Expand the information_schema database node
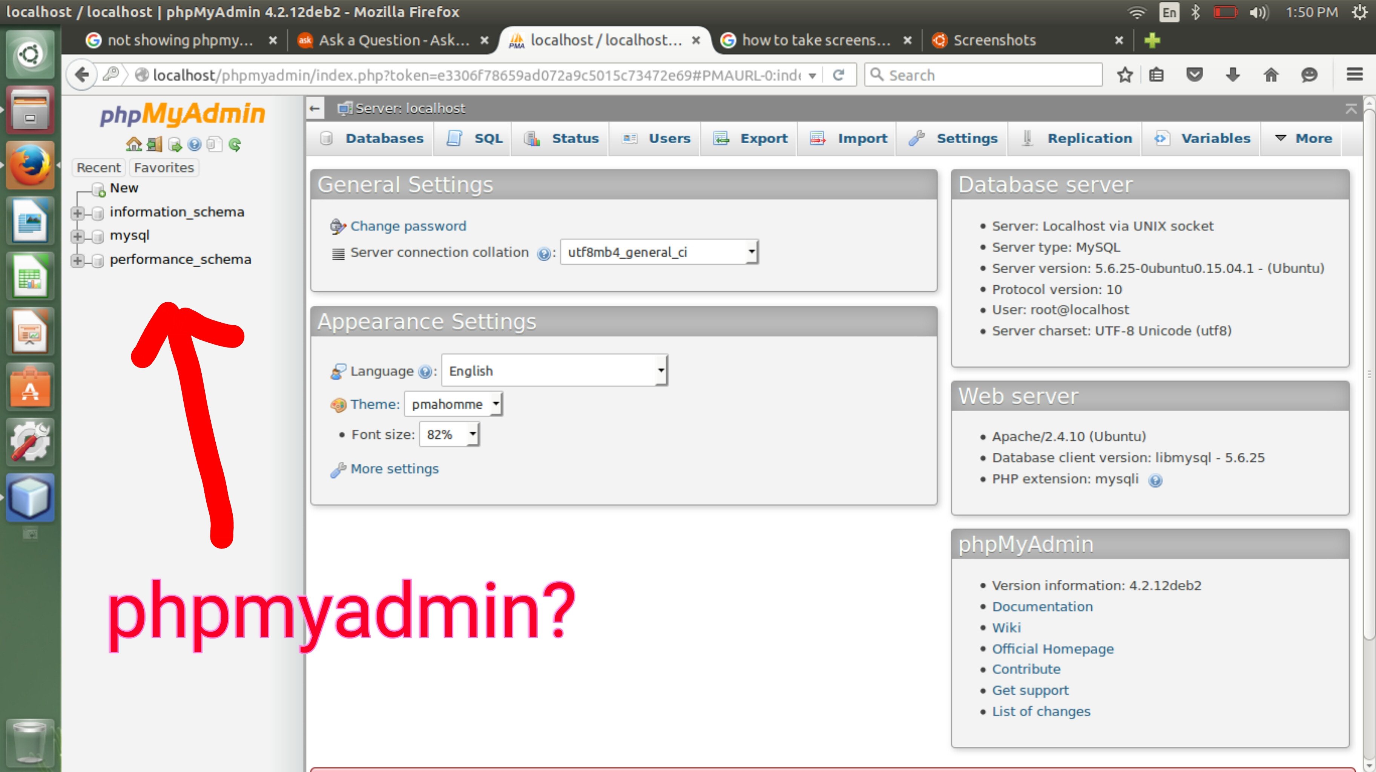The height and width of the screenshot is (772, 1376). [77, 213]
